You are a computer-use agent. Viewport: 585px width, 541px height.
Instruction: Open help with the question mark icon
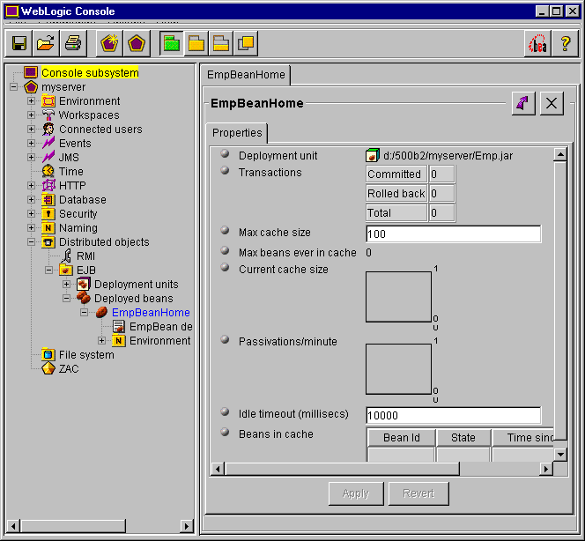click(x=566, y=44)
